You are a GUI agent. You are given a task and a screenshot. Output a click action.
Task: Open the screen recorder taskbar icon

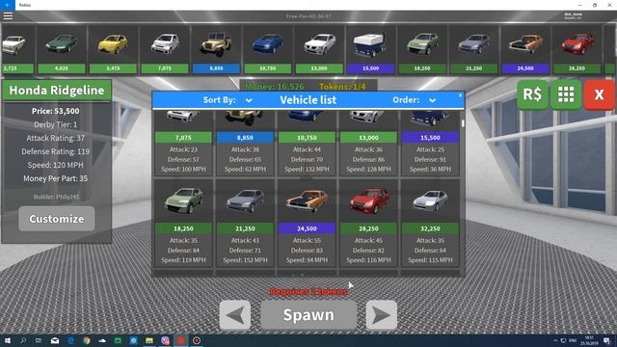[197, 340]
